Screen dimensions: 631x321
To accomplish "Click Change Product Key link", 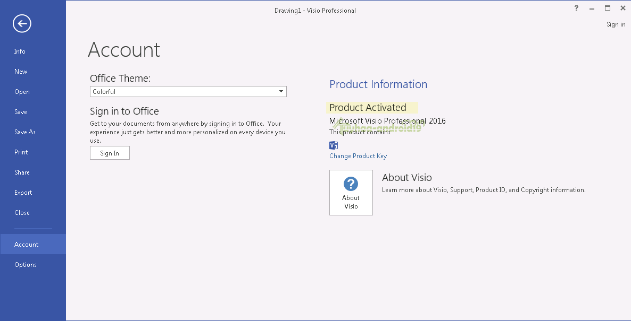I will pyautogui.click(x=358, y=155).
